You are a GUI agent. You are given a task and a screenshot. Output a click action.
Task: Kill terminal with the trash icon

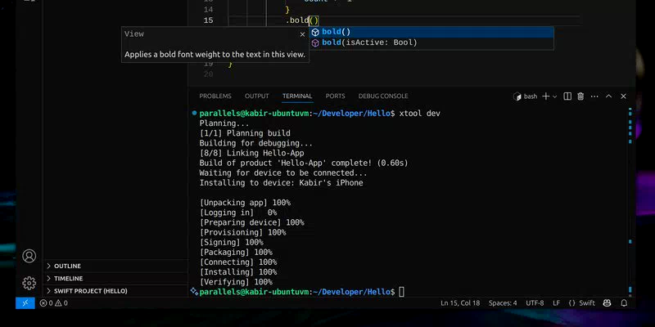click(x=580, y=96)
